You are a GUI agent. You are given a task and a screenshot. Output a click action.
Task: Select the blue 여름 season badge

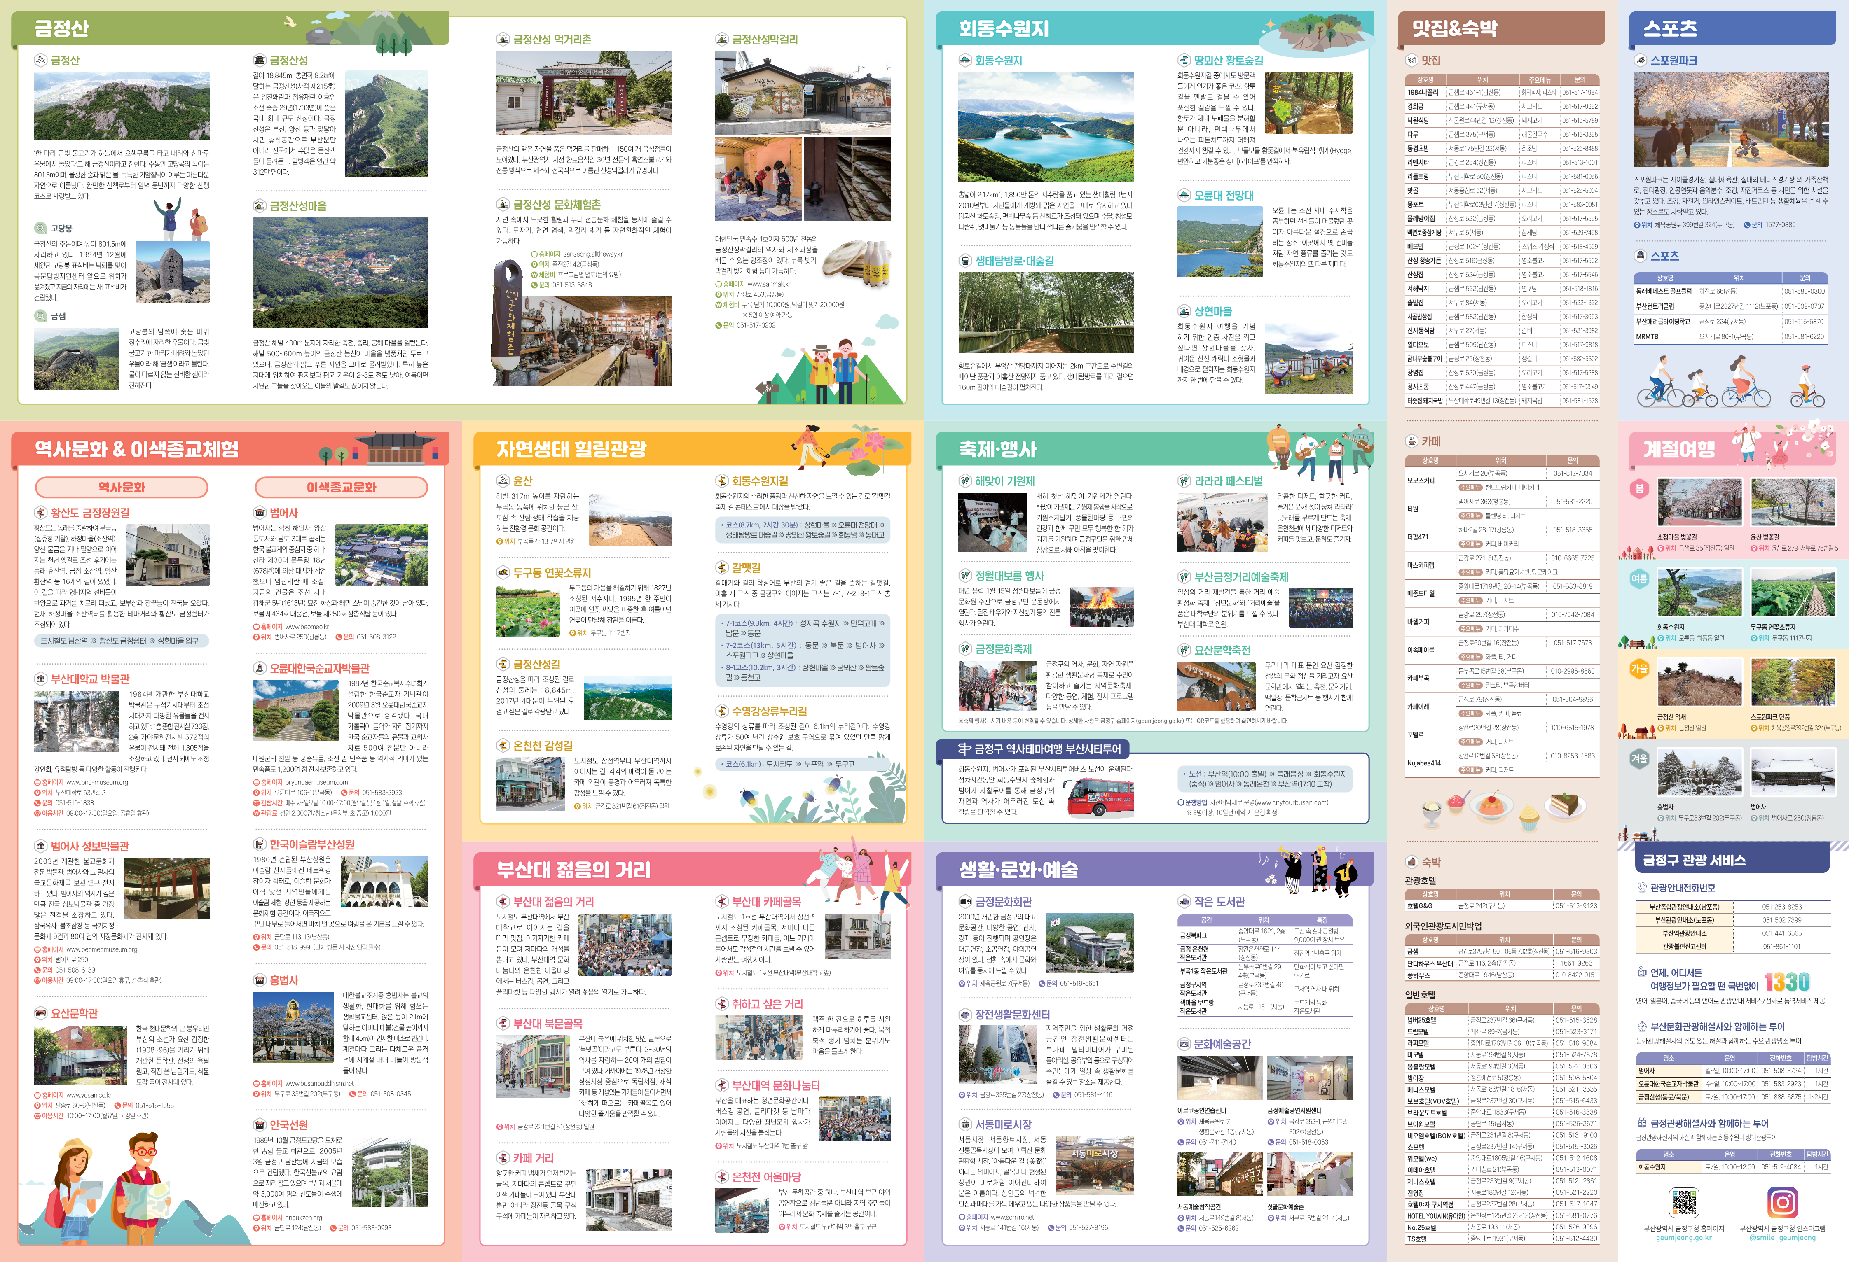pyautogui.click(x=1639, y=579)
